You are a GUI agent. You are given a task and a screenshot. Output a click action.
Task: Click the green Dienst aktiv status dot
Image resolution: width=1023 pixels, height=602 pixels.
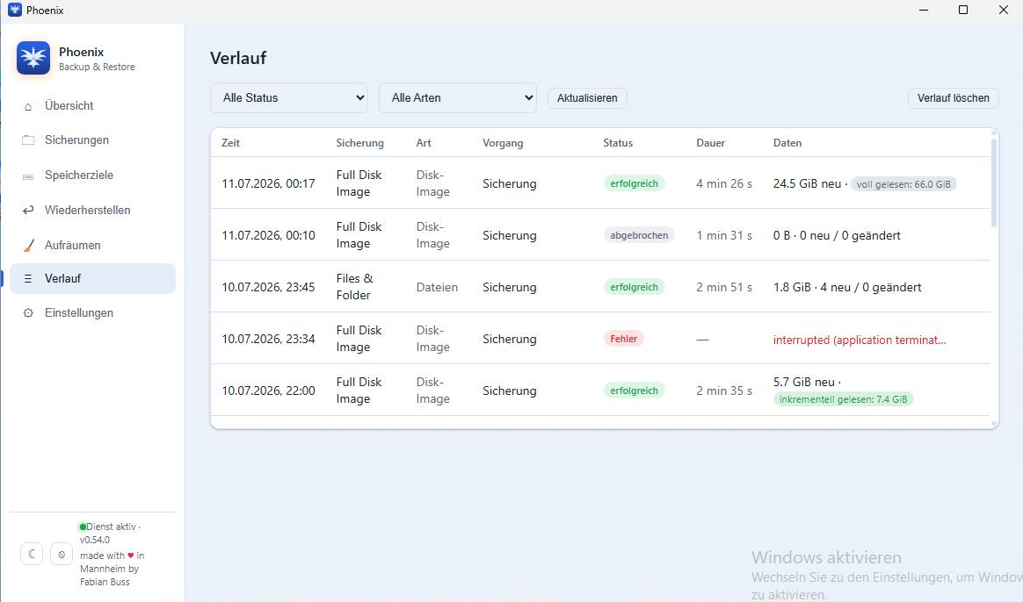point(83,527)
